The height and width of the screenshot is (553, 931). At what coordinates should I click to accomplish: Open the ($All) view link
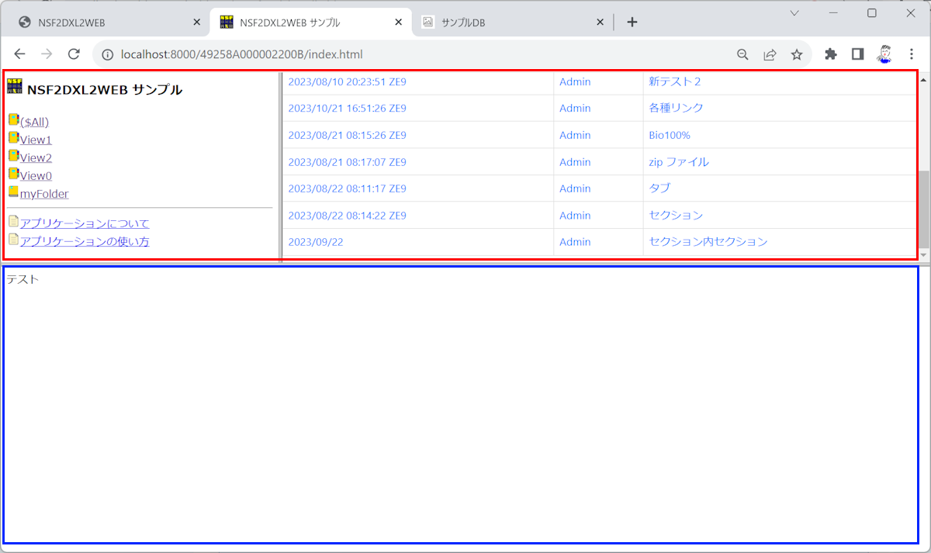coord(34,122)
